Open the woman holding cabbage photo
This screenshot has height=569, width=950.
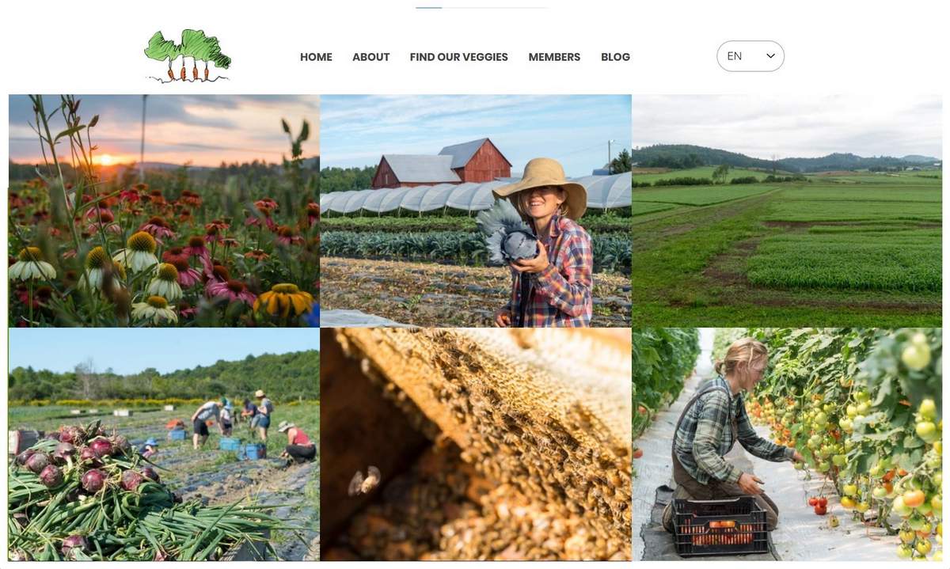point(476,211)
